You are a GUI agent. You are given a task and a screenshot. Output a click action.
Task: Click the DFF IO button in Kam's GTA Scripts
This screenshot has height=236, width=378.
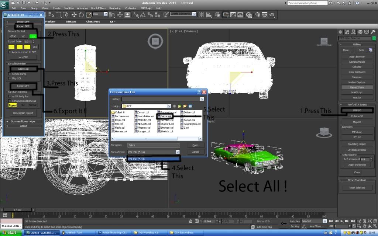tap(357, 110)
